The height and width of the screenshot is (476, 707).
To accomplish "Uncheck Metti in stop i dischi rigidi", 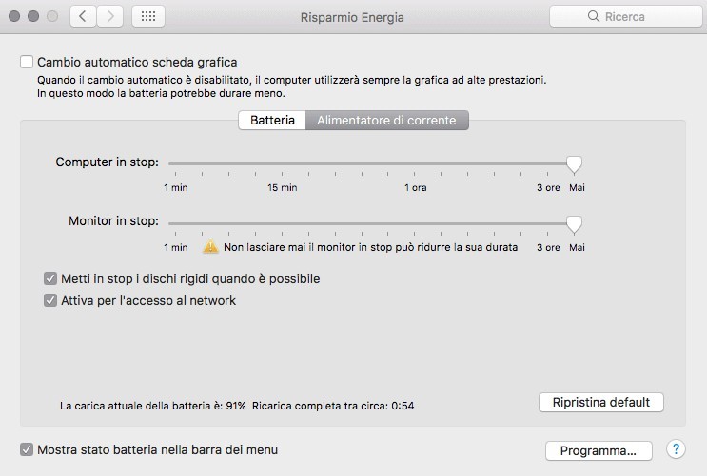I will click(50, 279).
